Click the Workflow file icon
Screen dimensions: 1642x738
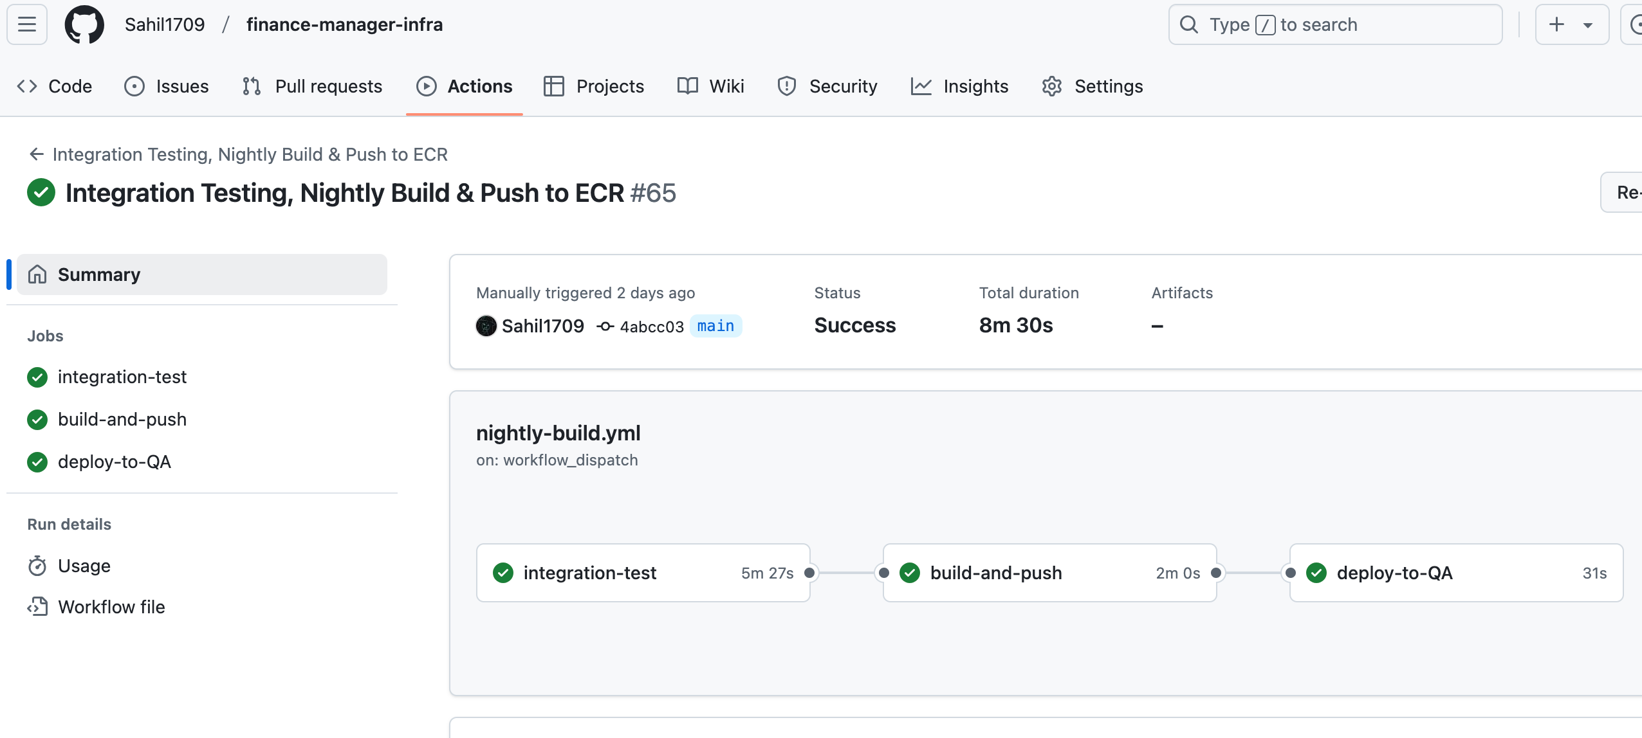click(x=37, y=607)
